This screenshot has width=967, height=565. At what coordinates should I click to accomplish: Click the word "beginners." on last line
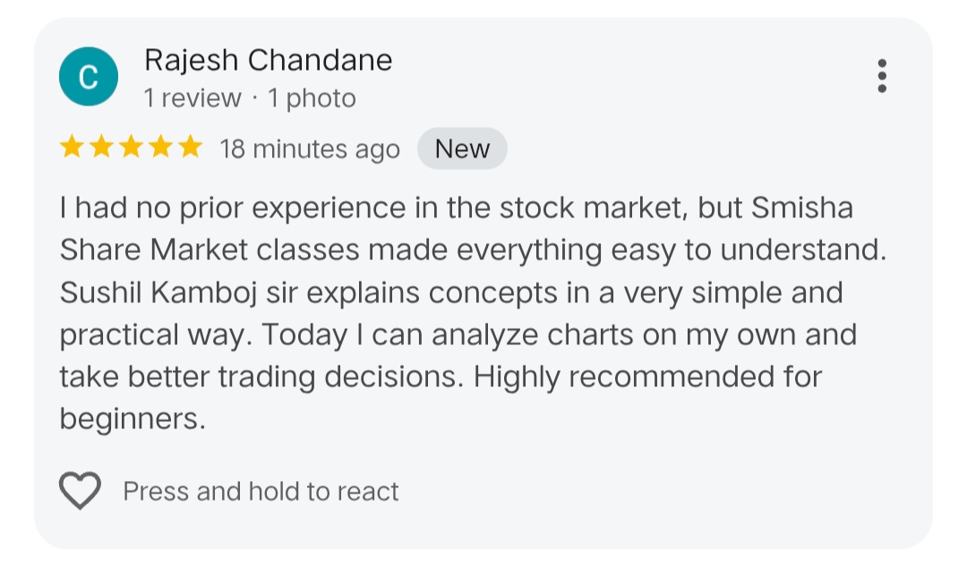pyautogui.click(x=133, y=418)
